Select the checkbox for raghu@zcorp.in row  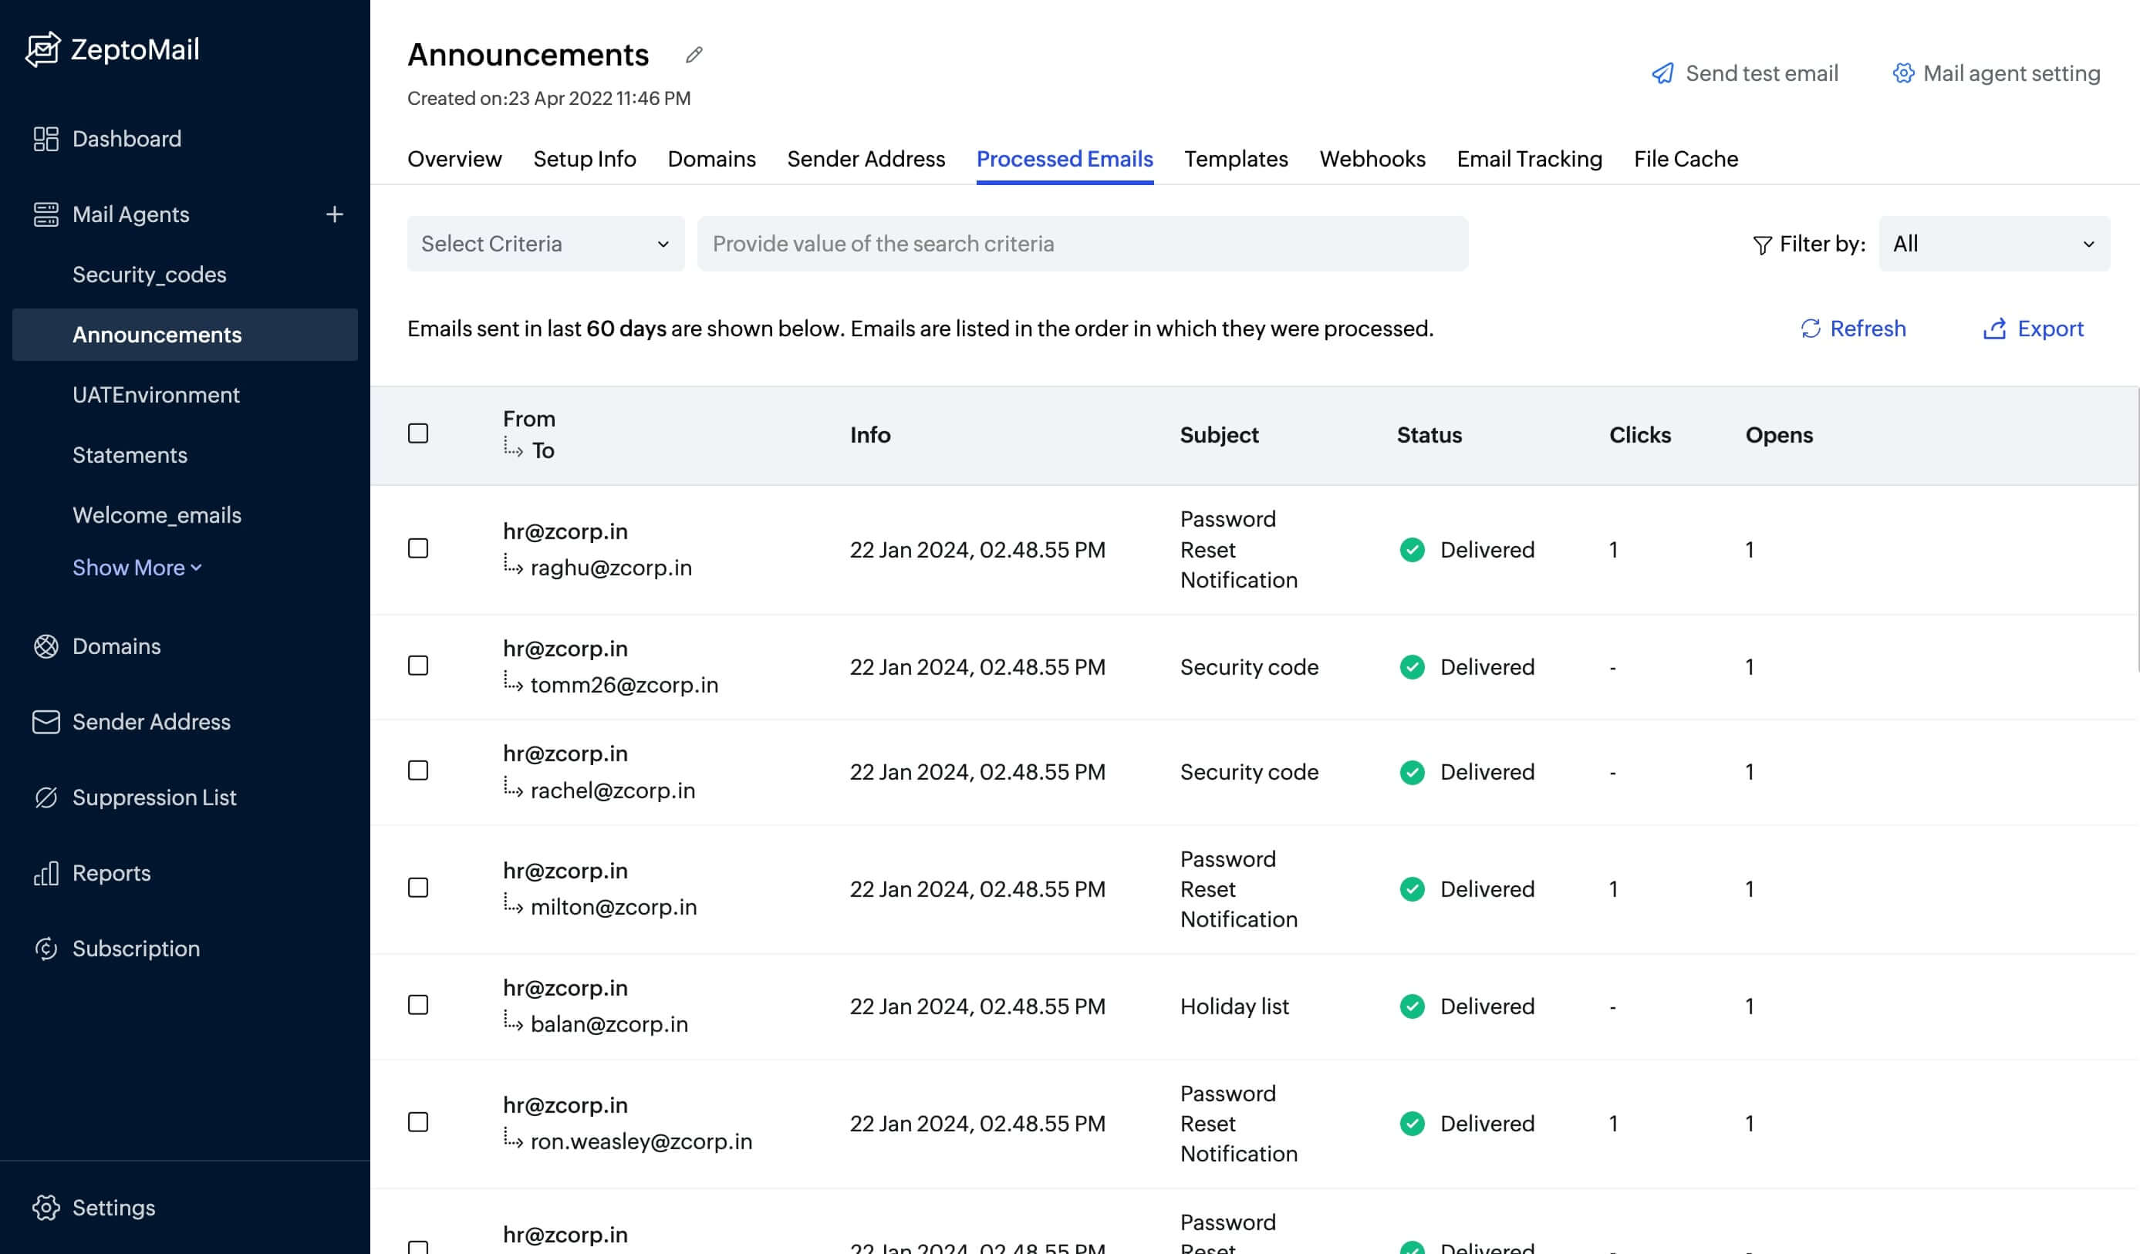[418, 548]
